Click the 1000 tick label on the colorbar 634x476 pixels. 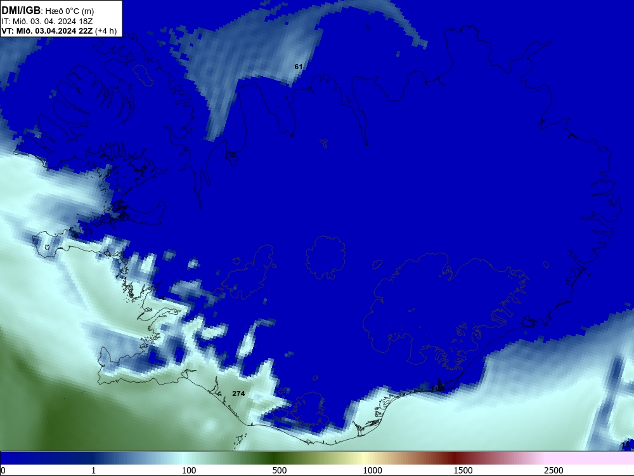[372, 470]
